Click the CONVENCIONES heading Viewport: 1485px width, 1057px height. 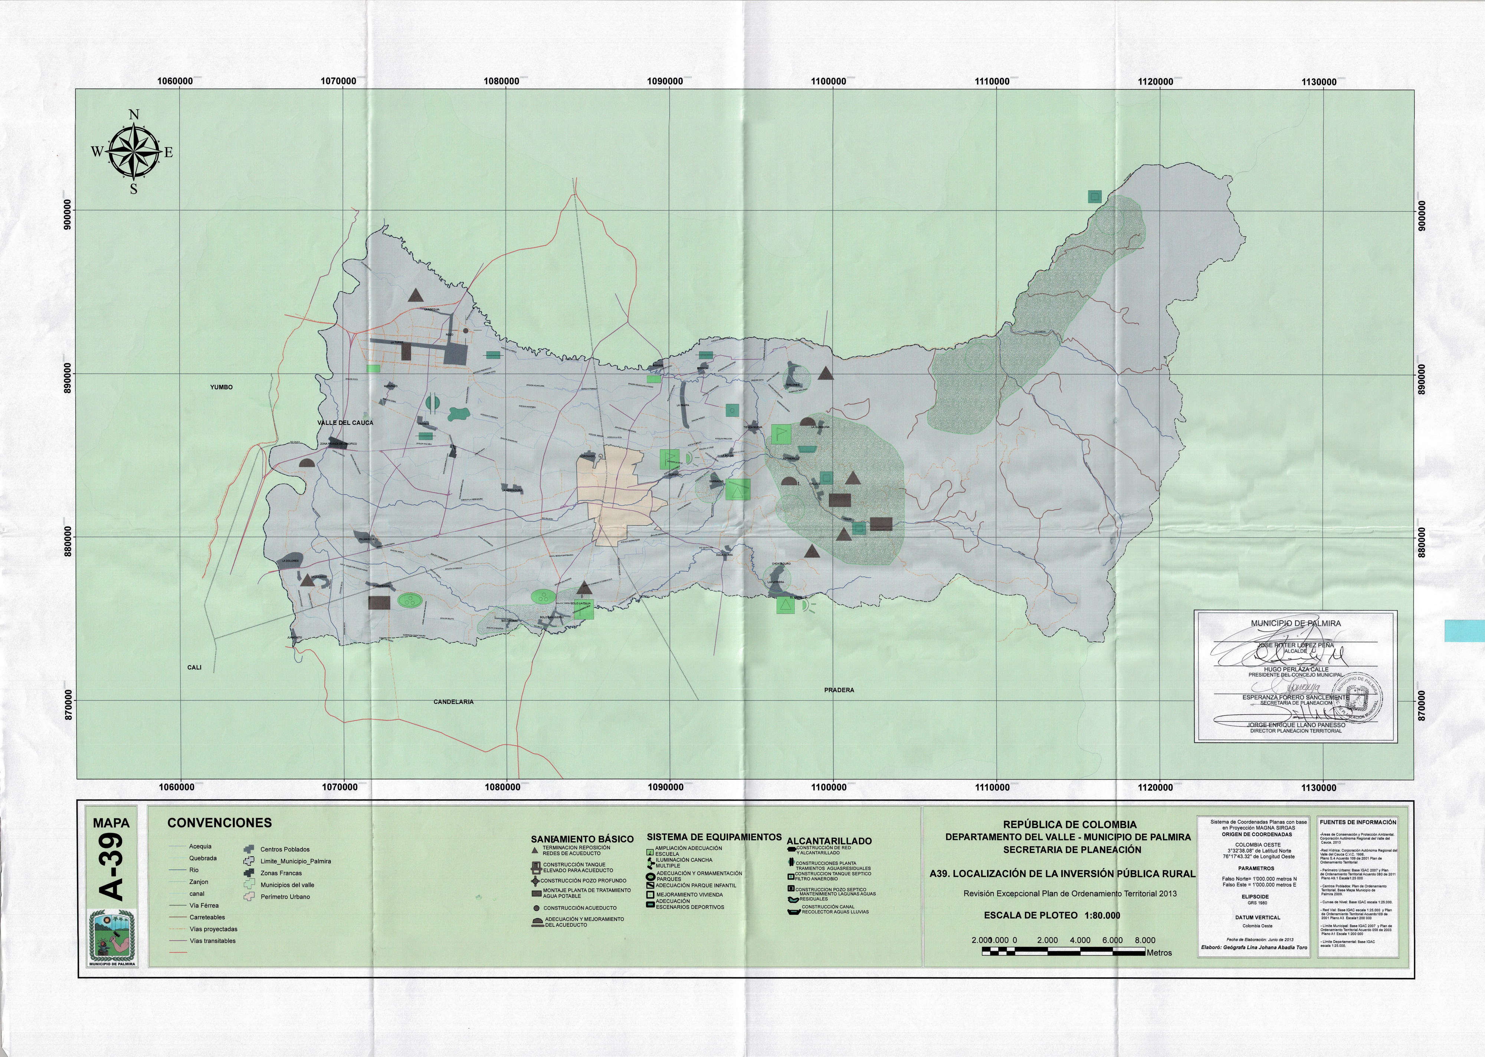pyautogui.click(x=219, y=823)
